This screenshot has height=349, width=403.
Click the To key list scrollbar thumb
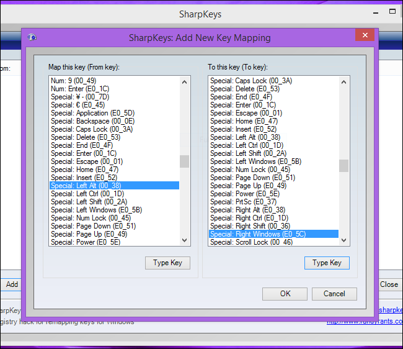coord(343,166)
